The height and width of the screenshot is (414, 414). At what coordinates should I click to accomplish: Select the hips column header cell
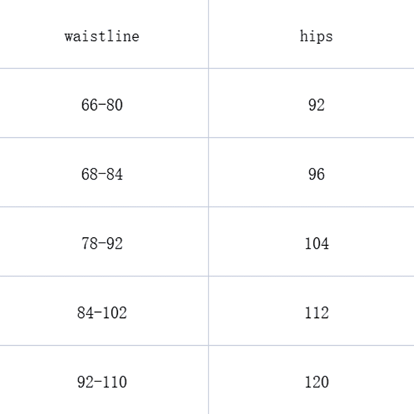tap(316, 36)
